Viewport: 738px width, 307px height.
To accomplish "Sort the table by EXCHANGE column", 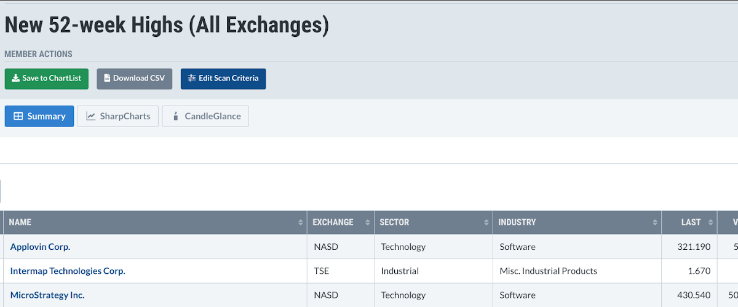I will pyautogui.click(x=341, y=222).
